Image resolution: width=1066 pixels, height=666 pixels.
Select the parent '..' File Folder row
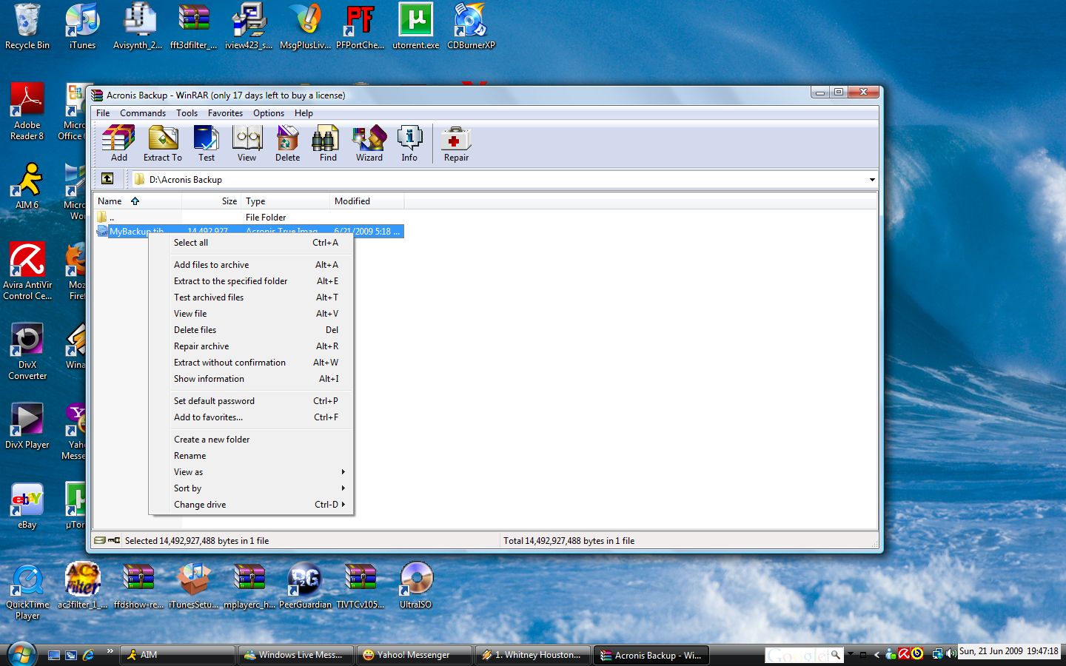click(249, 217)
